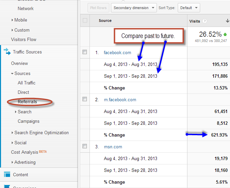Image resolution: width=230 pixels, height=188 pixels.
Task: Select Direct under Sources
Action: click(x=23, y=92)
